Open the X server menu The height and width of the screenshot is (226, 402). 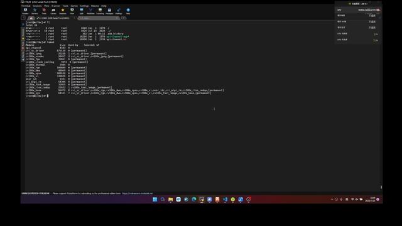[x=56, y=6]
